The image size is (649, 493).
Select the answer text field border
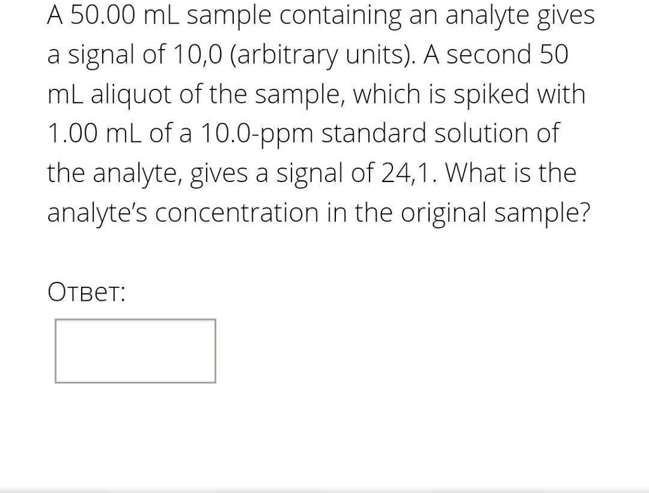136,320
